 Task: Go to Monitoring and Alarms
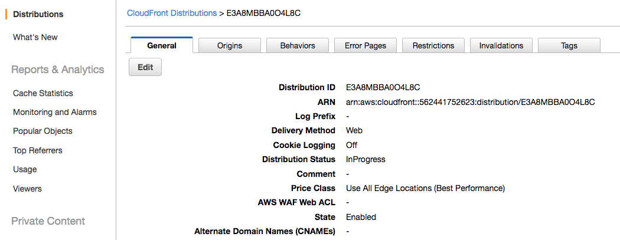coord(55,112)
